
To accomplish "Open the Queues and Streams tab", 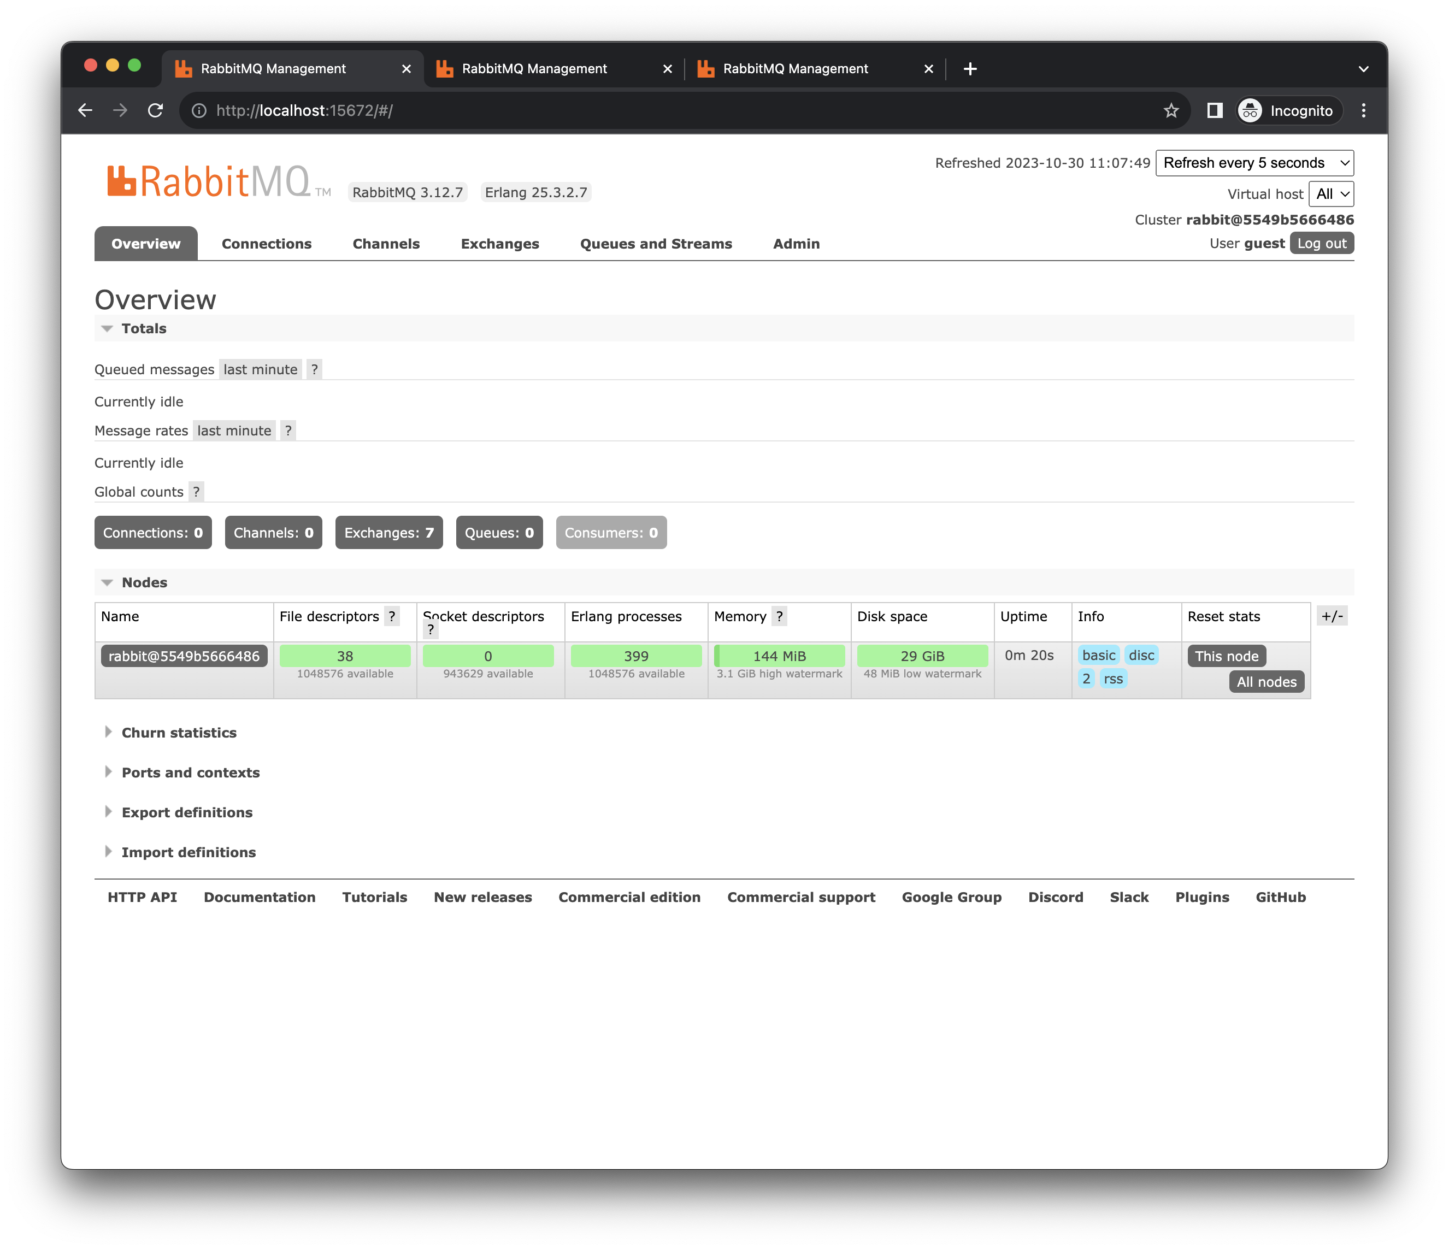I will click(x=656, y=243).
